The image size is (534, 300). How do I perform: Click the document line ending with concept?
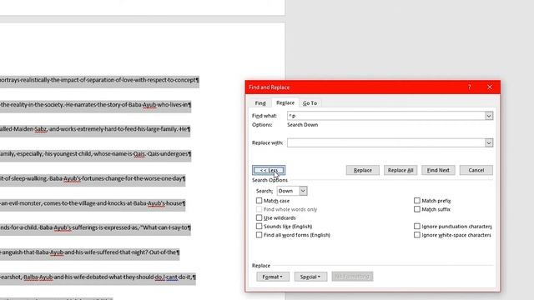(x=99, y=80)
